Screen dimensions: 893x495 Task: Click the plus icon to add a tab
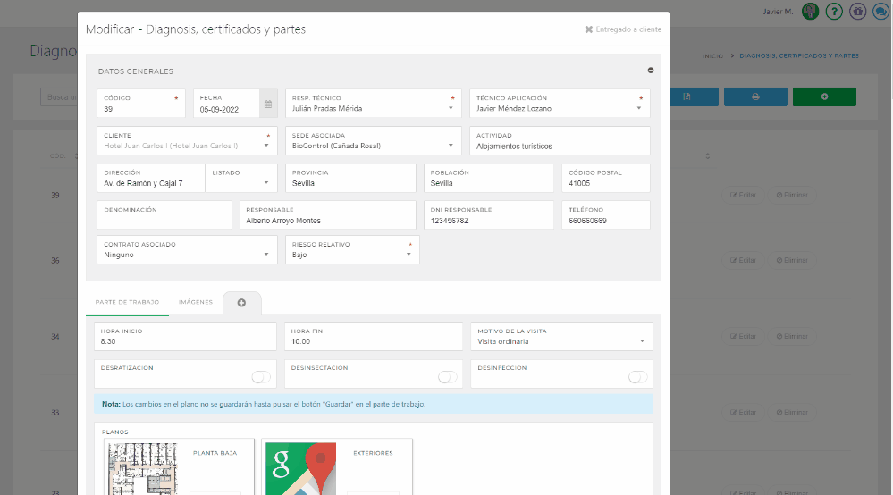(241, 303)
